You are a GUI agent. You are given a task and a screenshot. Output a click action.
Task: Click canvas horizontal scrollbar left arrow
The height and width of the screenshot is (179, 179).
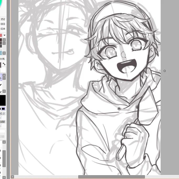point(12,177)
